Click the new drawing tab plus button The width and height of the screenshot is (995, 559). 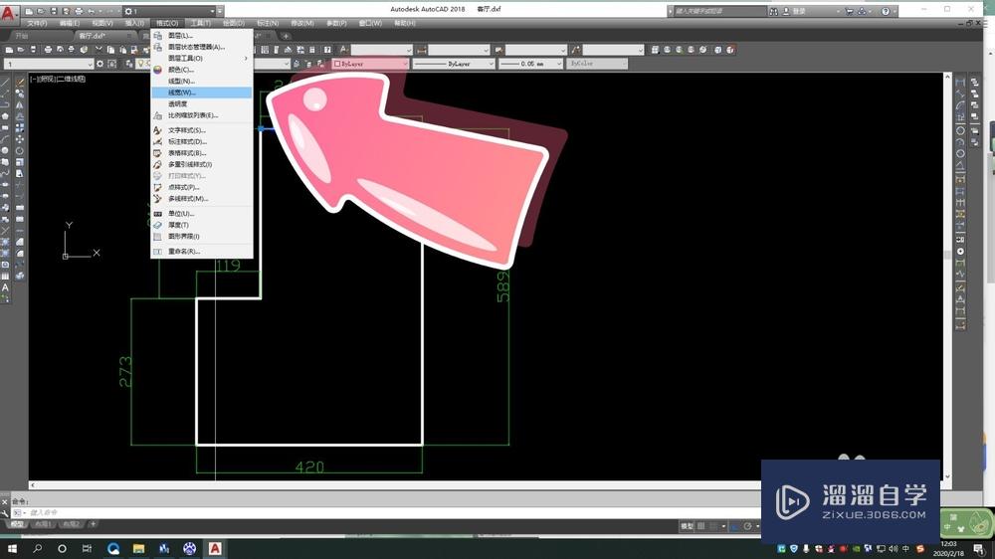pos(286,36)
